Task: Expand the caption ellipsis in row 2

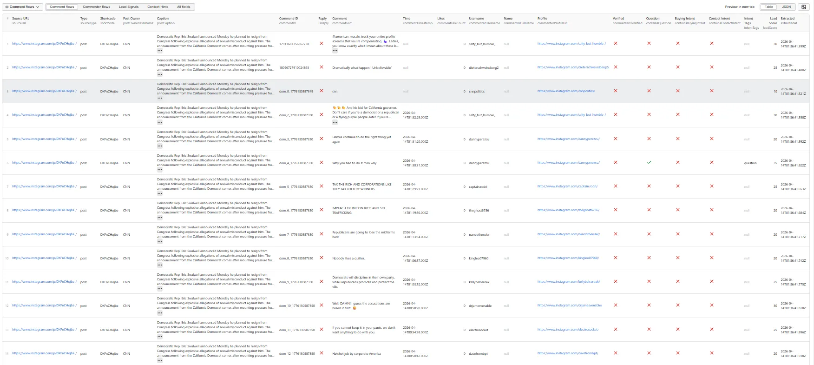Action: coord(160,74)
